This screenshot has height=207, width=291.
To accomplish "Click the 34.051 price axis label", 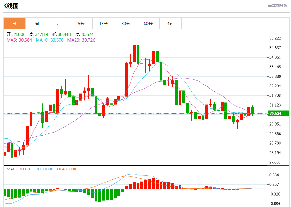I will click(x=275, y=57).
